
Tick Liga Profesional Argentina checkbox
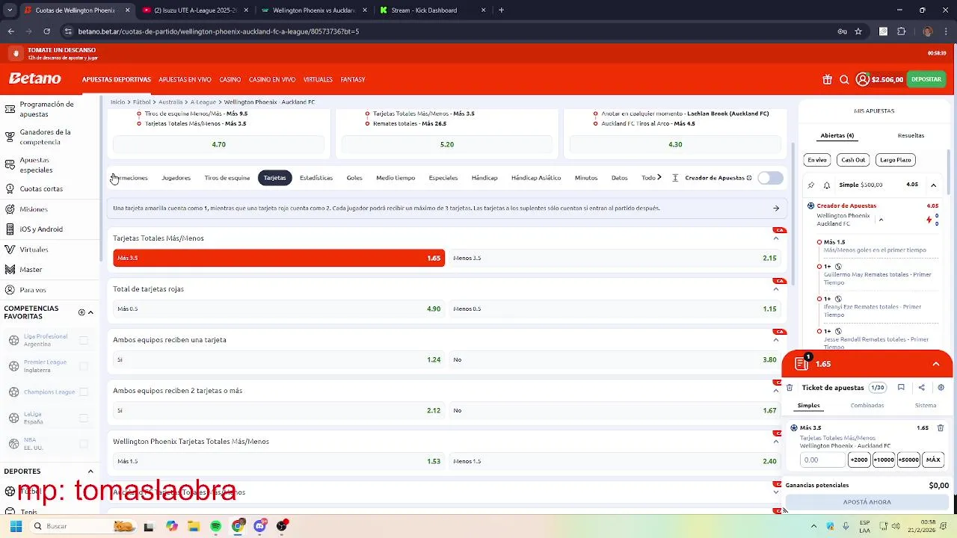pyautogui.click(x=84, y=340)
